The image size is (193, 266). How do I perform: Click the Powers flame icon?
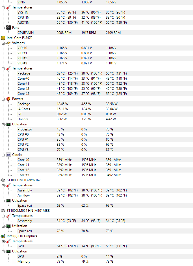pos(8,99)
